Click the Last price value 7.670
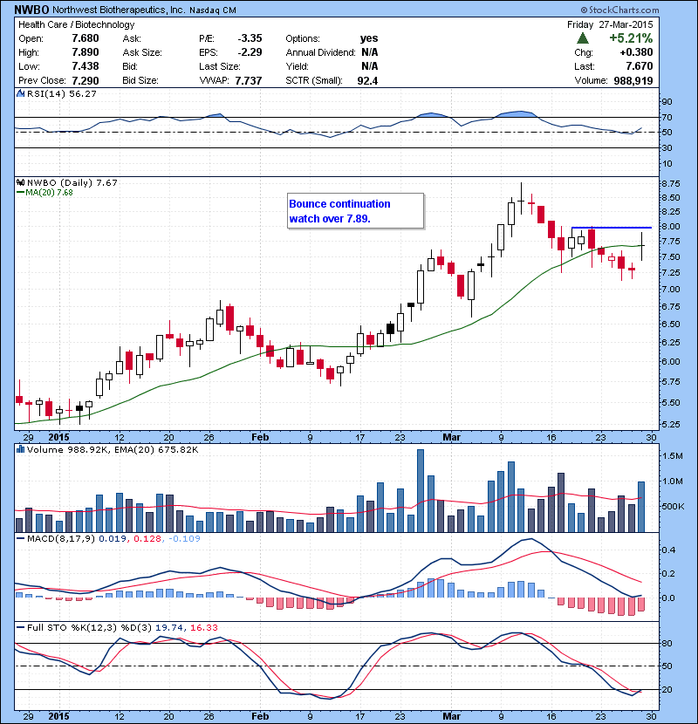Image resolution: width=698 pixels, height=724 pixels. 640,66
